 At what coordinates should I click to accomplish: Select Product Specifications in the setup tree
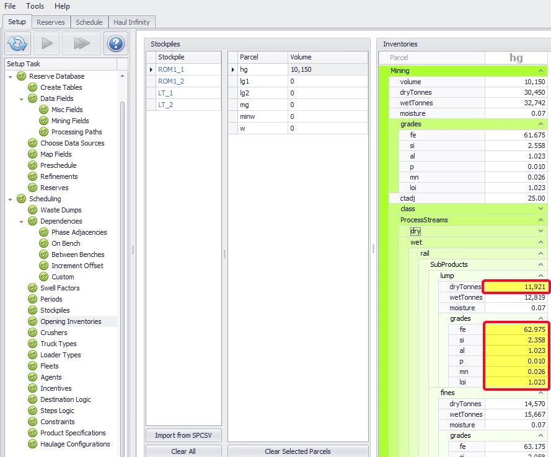tap(73, 433)
